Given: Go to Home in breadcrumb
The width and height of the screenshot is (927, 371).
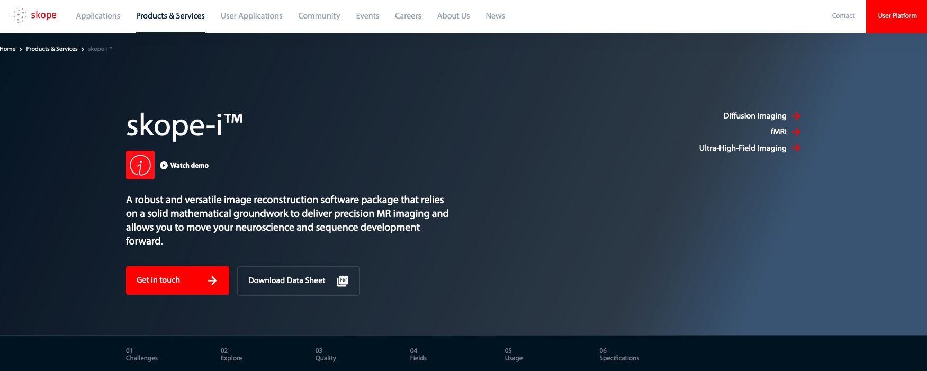Looking at the screenshot, I should [8, 49].
